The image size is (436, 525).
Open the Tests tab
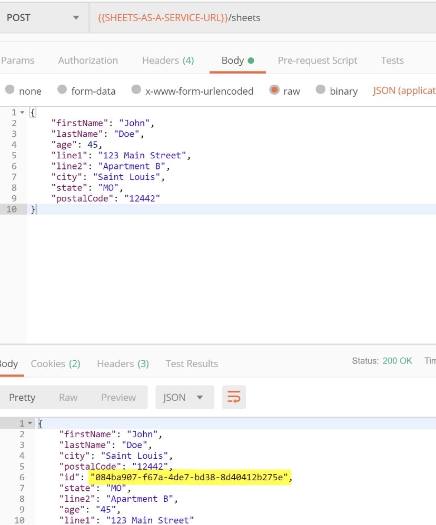coord(392,60)
